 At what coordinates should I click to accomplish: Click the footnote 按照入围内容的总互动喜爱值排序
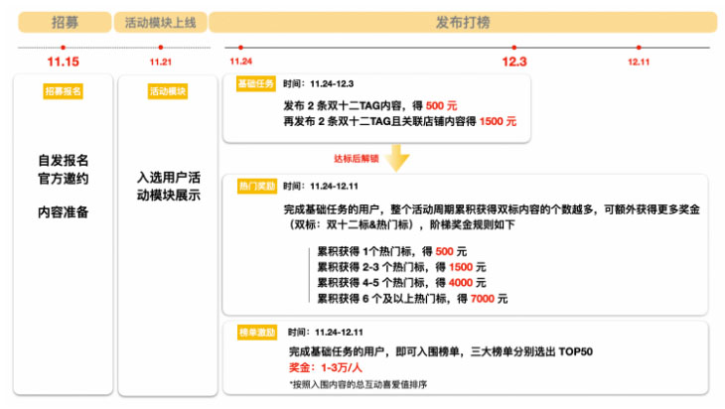(x=359, y=384)
